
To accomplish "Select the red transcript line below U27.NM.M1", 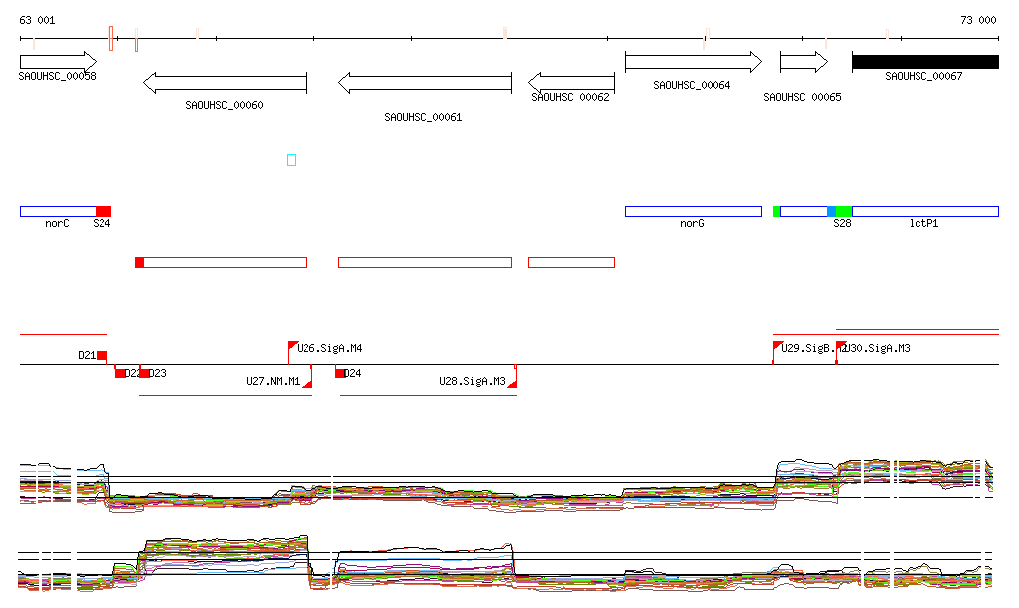I will click(226, 395).
